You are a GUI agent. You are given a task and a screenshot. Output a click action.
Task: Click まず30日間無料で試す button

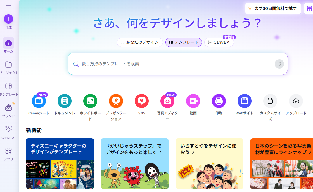point(273,8)
